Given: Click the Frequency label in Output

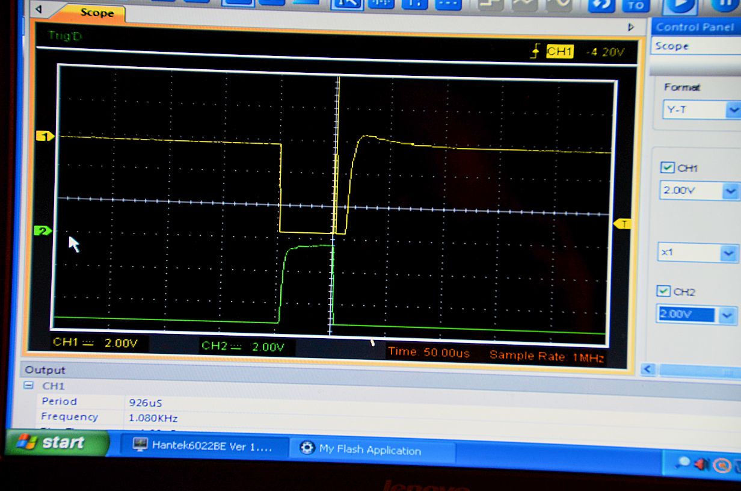Looking at the screenshot, I should [x=69, y=417].
